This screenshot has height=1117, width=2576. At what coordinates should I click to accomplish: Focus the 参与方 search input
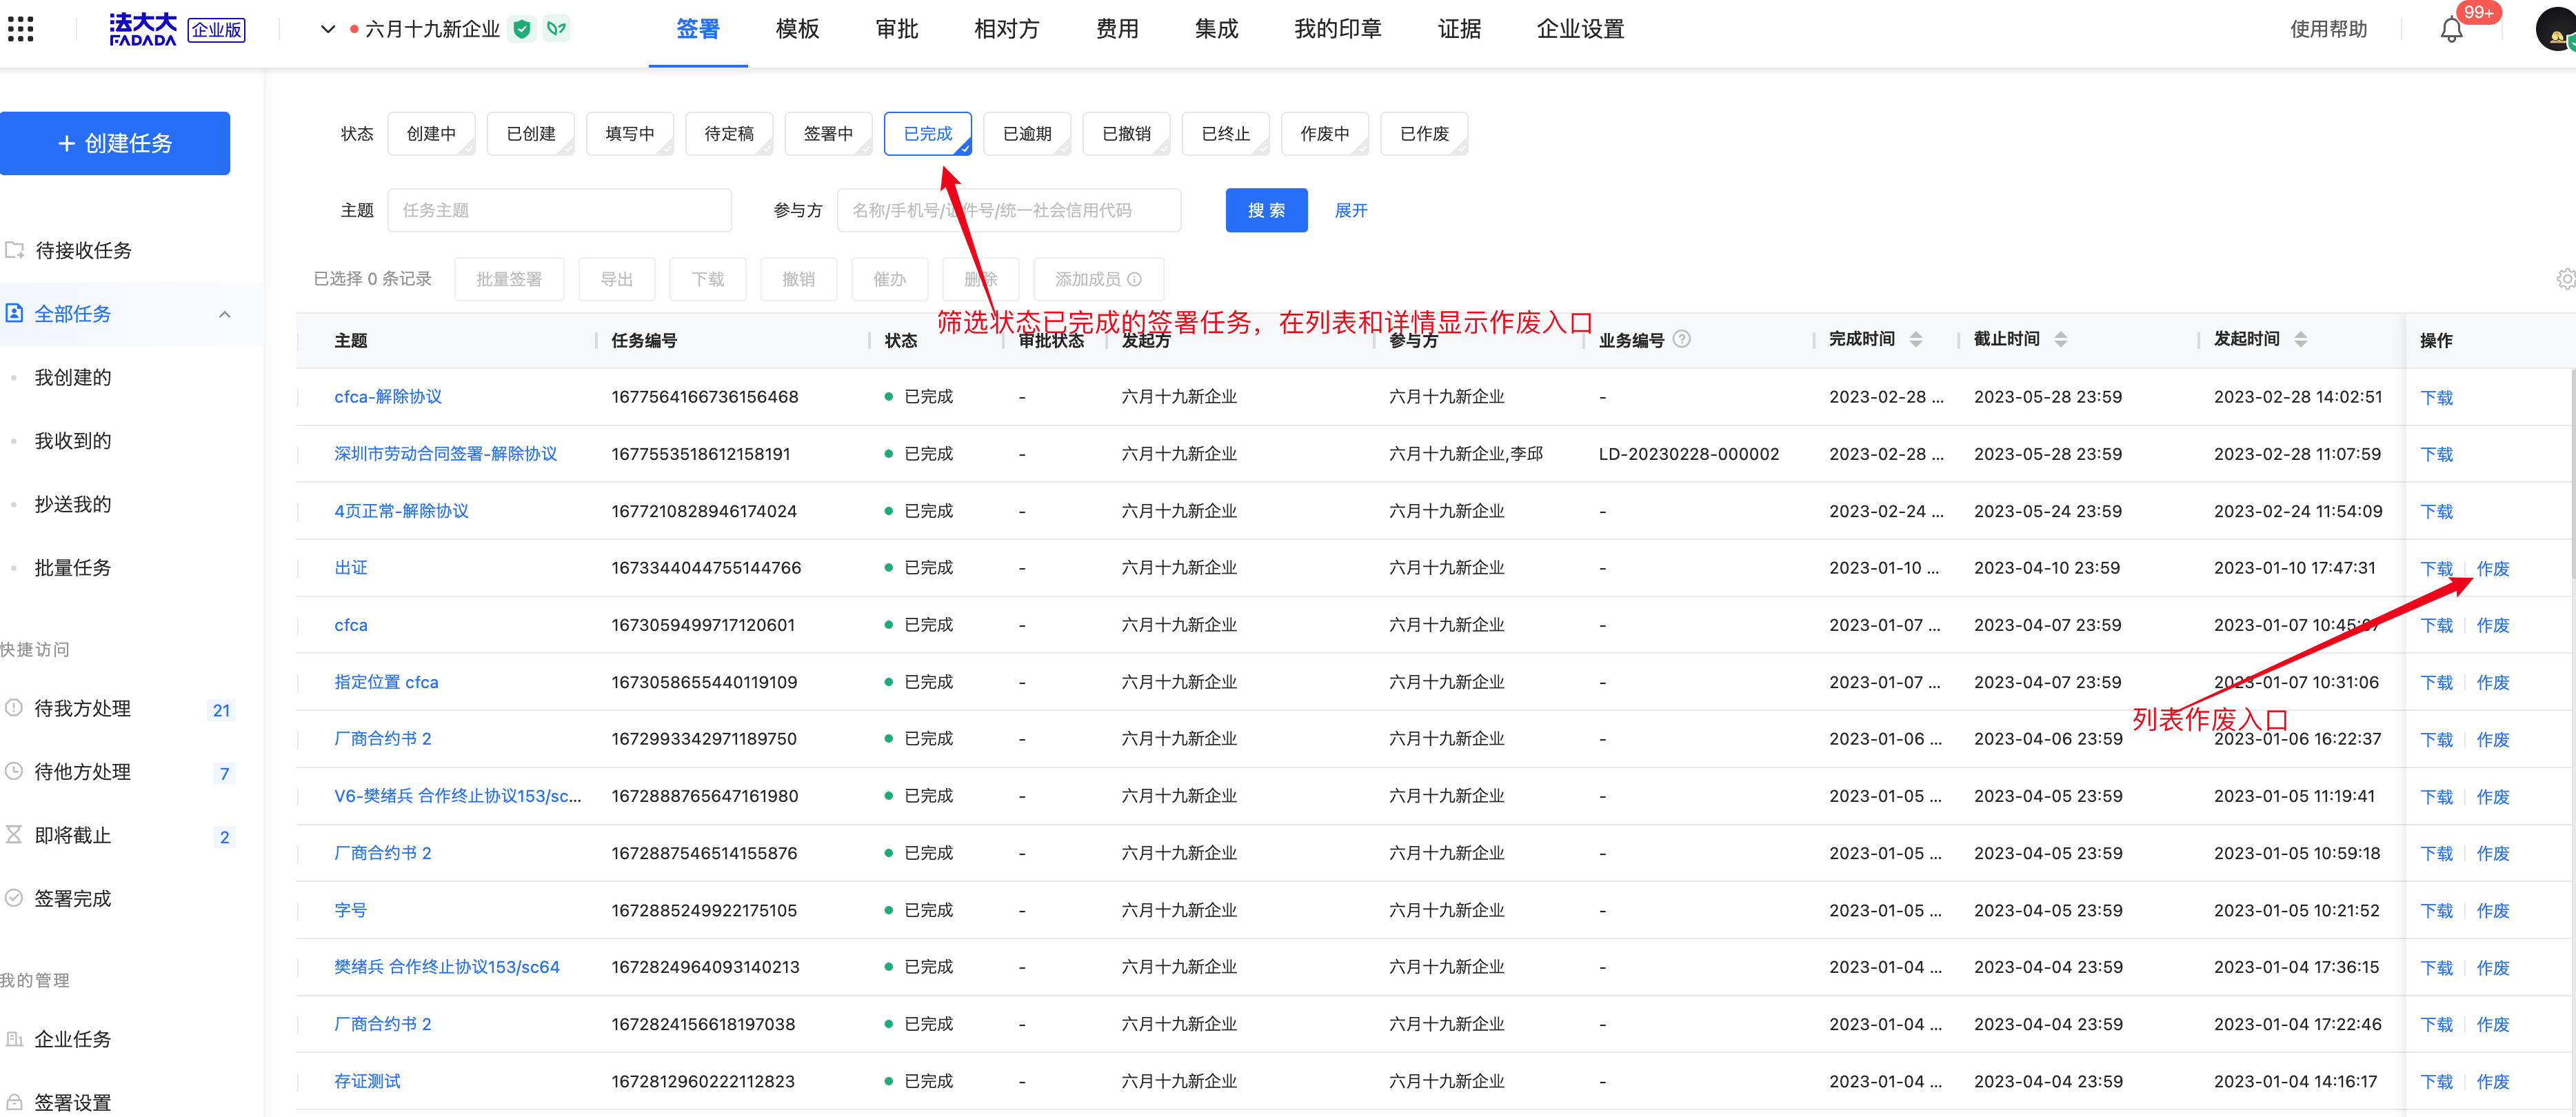pos(1009,210)
